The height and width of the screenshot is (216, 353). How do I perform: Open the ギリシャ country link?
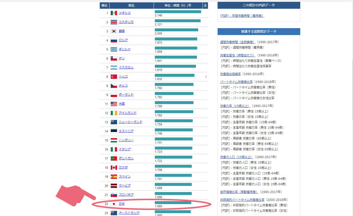pyautogui.click(x=125, y=49)
